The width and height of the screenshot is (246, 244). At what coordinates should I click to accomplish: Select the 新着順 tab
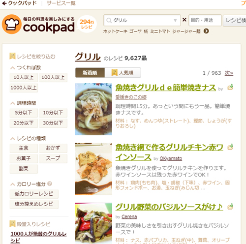click(90, 72)
